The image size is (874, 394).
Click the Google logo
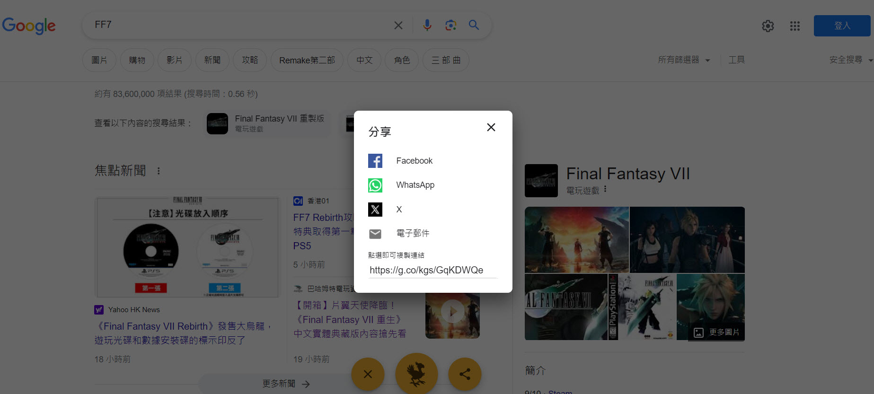(x=29, y=26)
